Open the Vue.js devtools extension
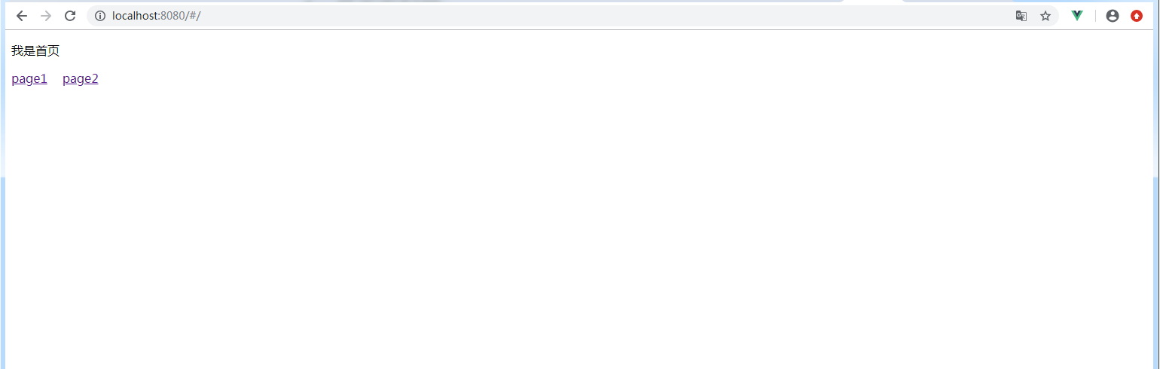1160x369 pixels. coord(1077,16)
